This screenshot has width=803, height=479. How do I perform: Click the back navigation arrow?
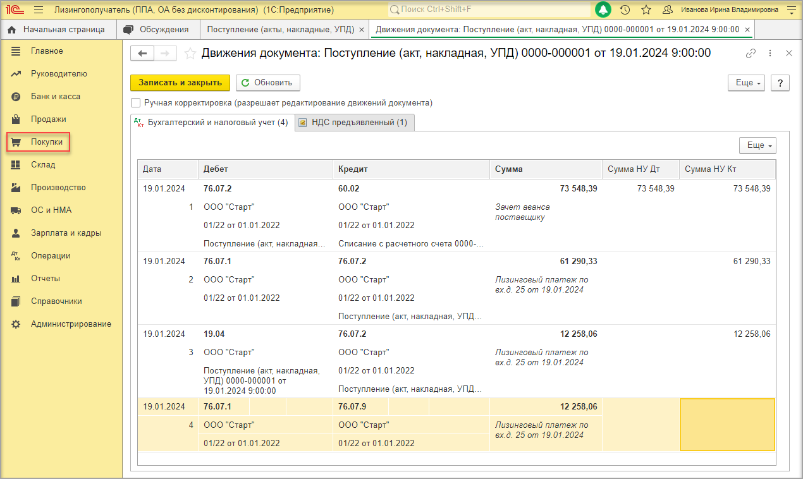(x=142, y=54)
